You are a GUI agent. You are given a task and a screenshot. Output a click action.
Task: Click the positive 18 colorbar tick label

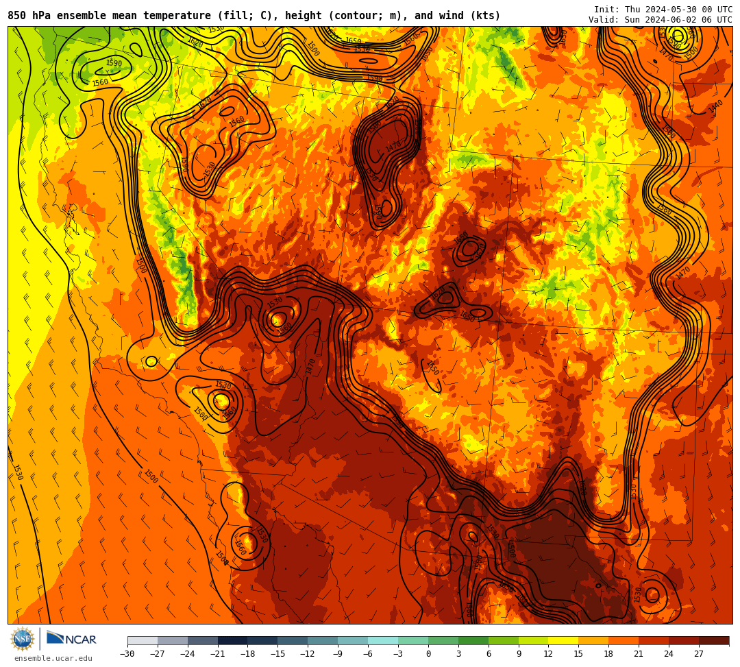(x=609, y=654)
